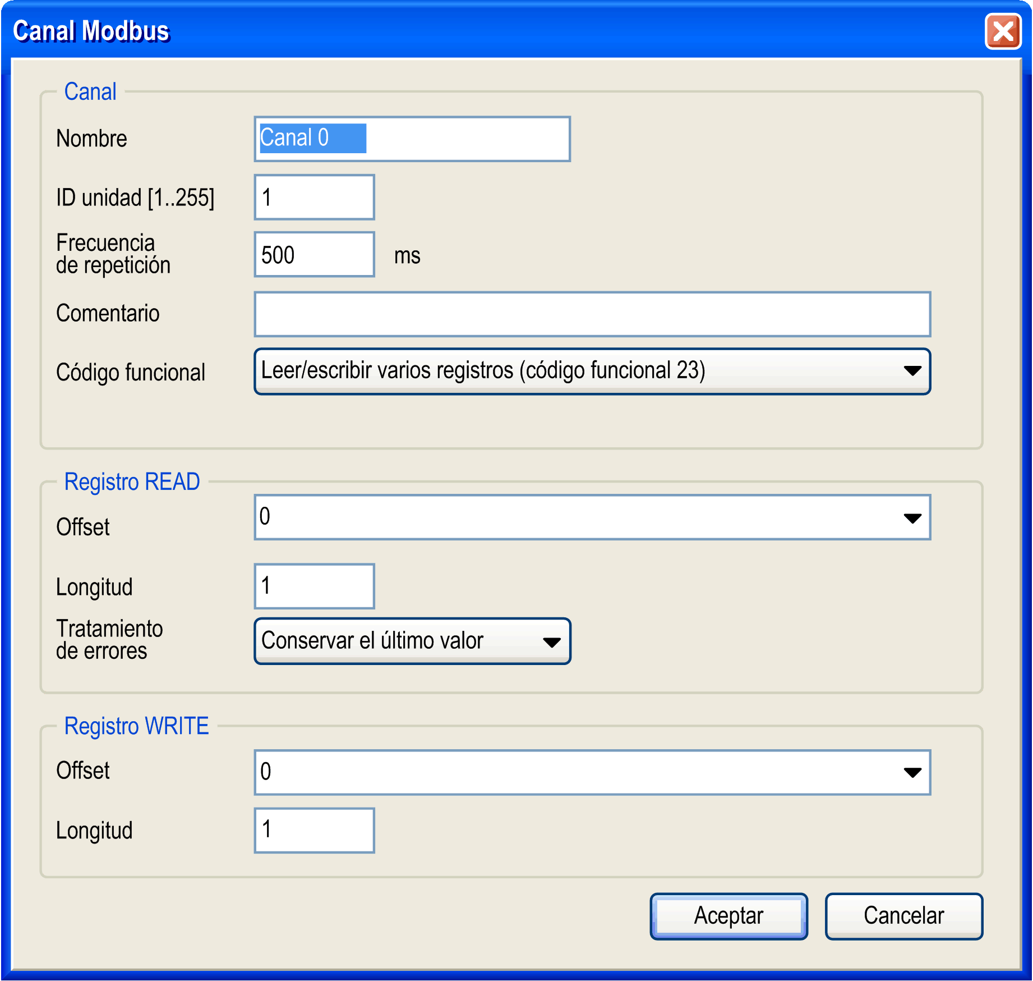Expand the Offset dropdown in Registro READ
This screenshot has height=981, width=1033.
point(589,517)
